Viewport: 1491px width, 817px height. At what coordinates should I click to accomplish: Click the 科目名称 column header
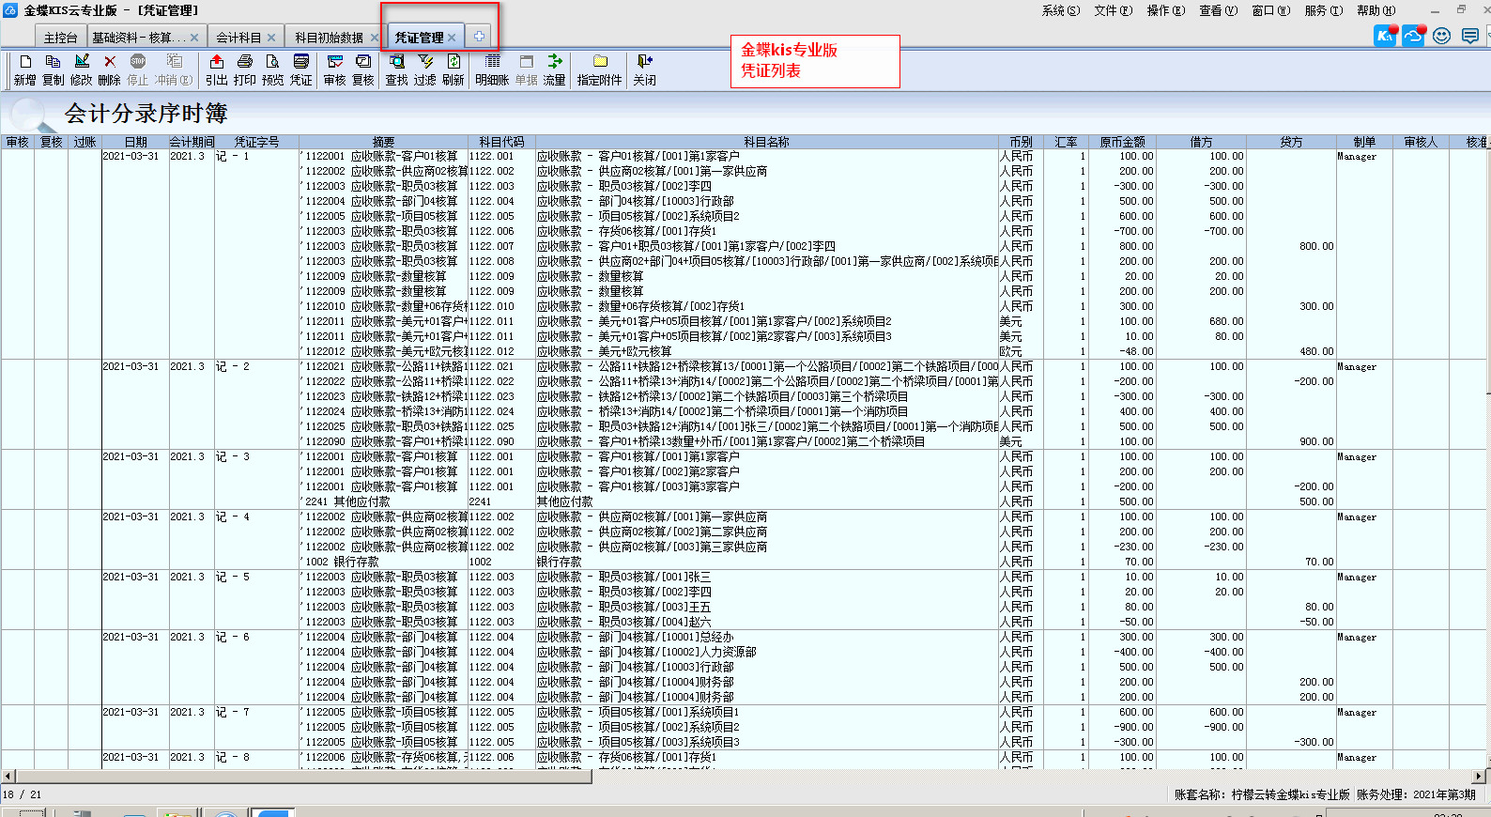click(x=766, y=142)
